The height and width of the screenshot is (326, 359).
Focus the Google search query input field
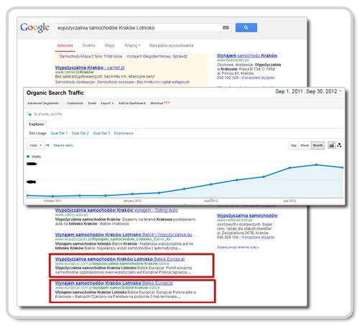click(139, 28)
